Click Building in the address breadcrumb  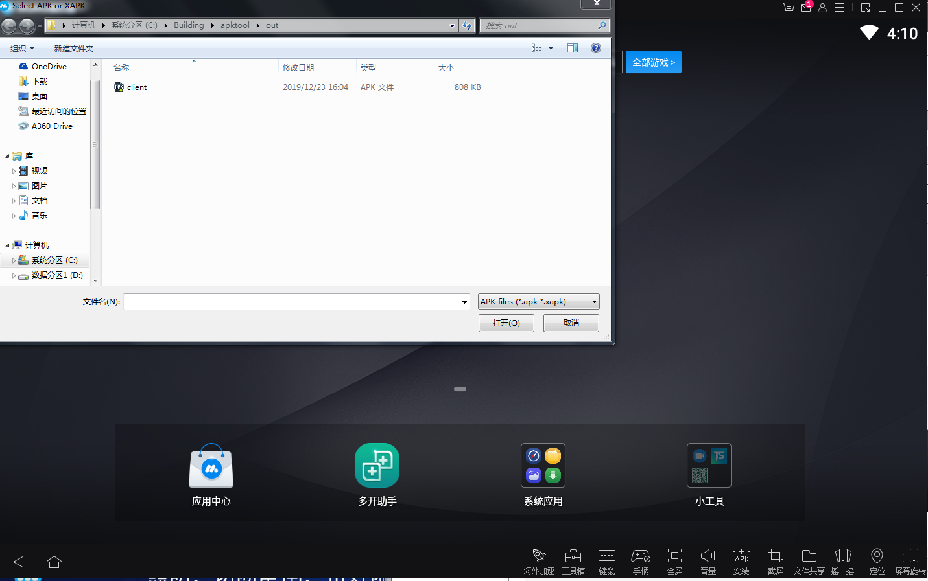pyautogui.click(x=189, y=25)
